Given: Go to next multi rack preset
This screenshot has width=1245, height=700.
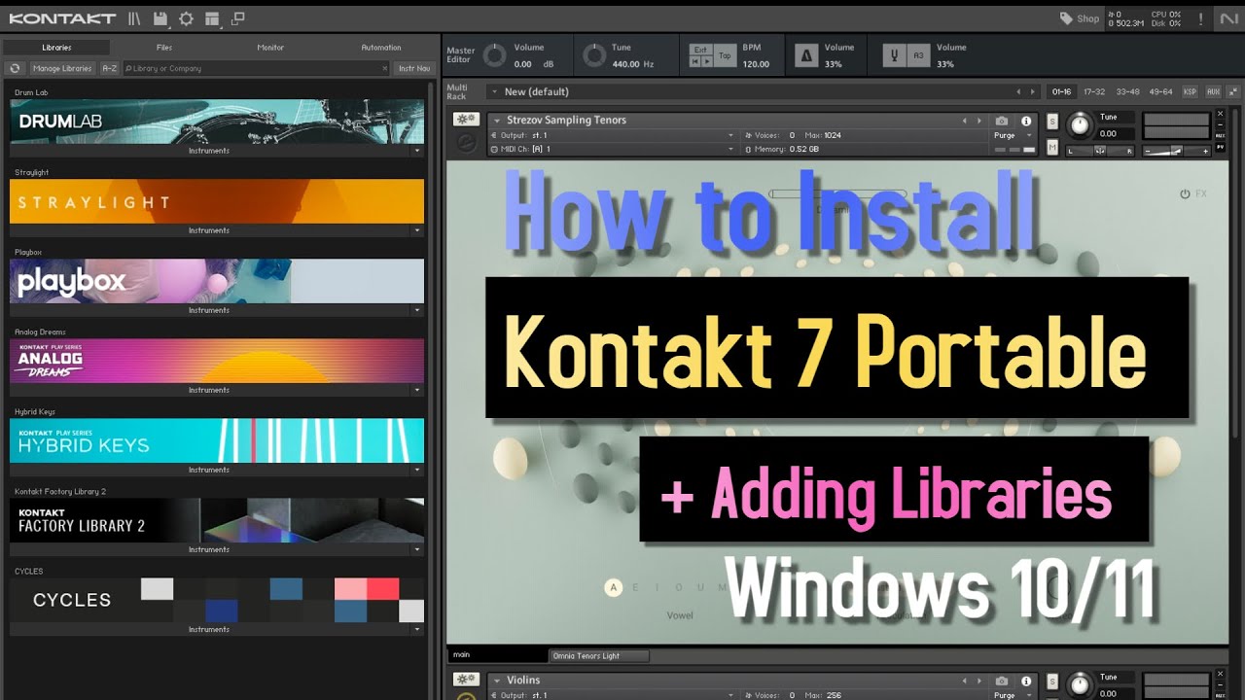Looking at the screenshot, I should point(1033,91).
